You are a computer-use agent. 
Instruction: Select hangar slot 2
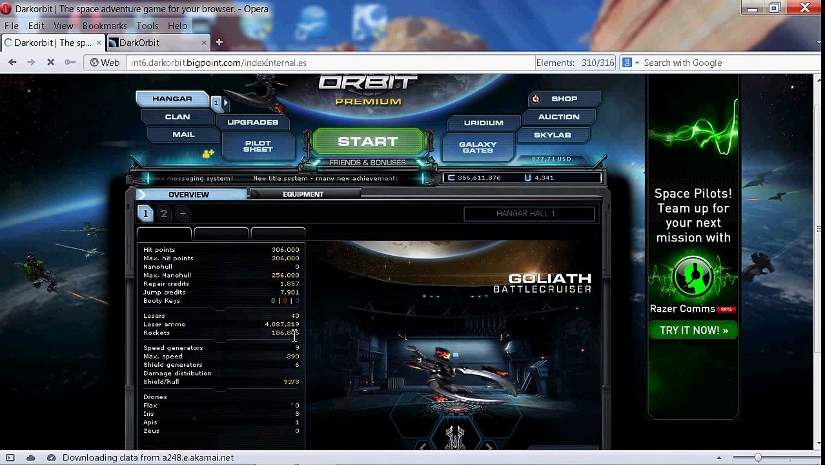[x=164, y=213]
